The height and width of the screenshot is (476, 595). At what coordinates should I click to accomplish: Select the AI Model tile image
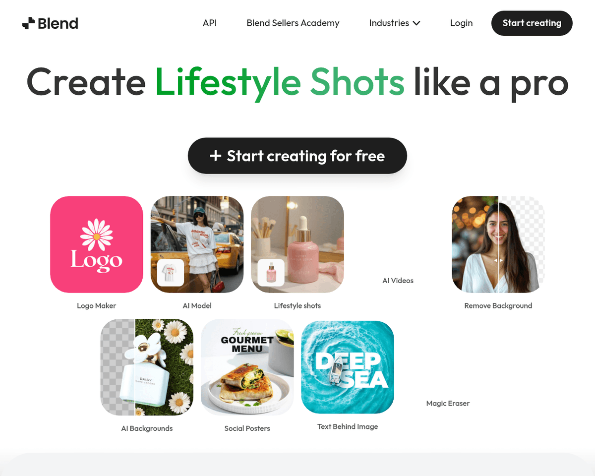[197, 244]
